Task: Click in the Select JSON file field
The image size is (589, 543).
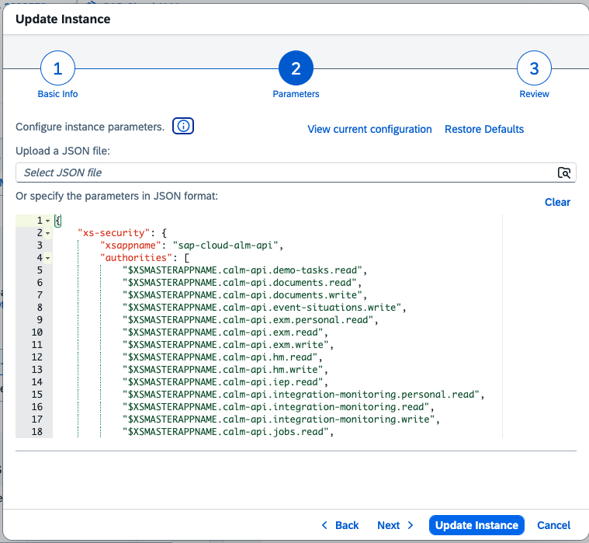Action: (x=296, y=172)
